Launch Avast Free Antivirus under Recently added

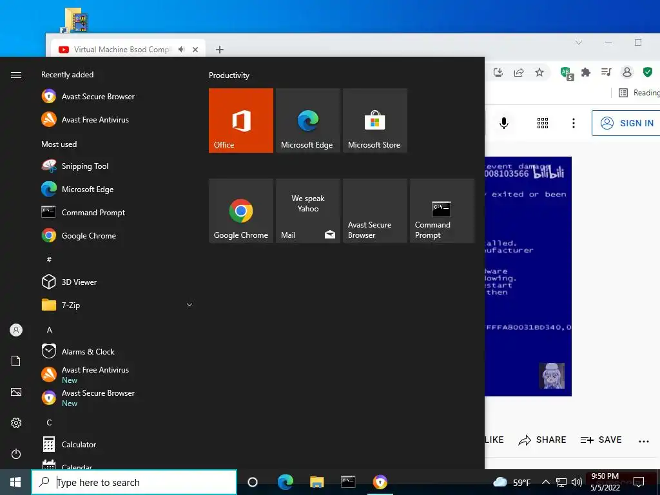tap(86, 119)
